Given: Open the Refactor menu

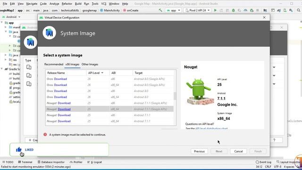Looking at the screenshot, I should click(67, 4).
